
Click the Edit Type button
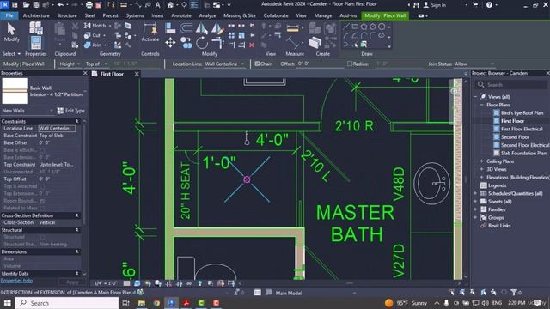tap(71, 111)
